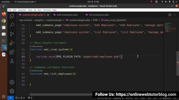Switch to the list-employee.php tab

(99, 15)
